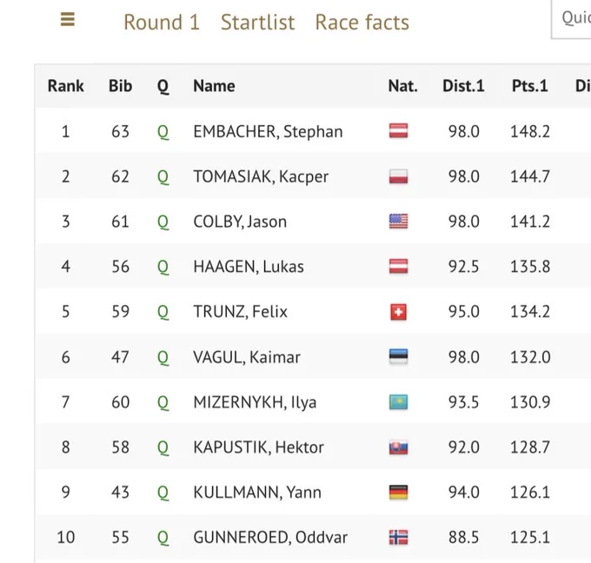Click Swiss flag for TRUNZ, Felix
591x563 pixels.
point(398,312)
